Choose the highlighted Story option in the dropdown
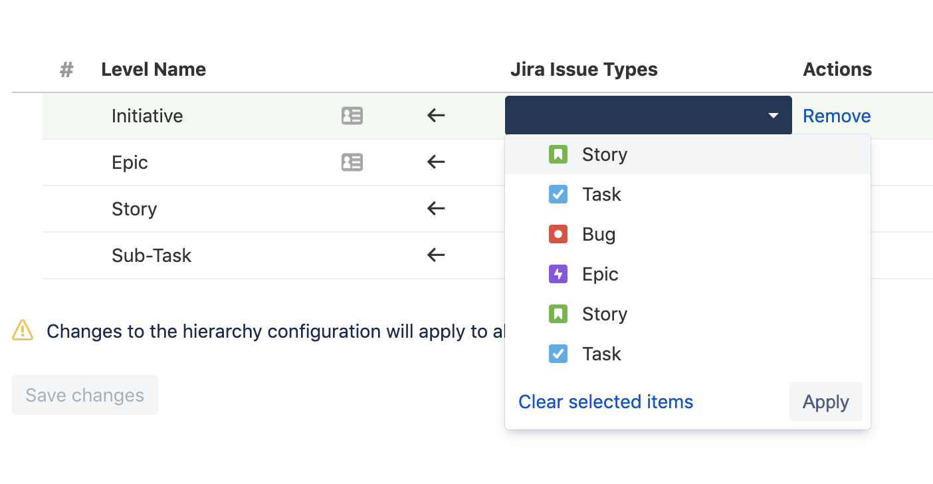933x484 pixels. pos(688,154)
